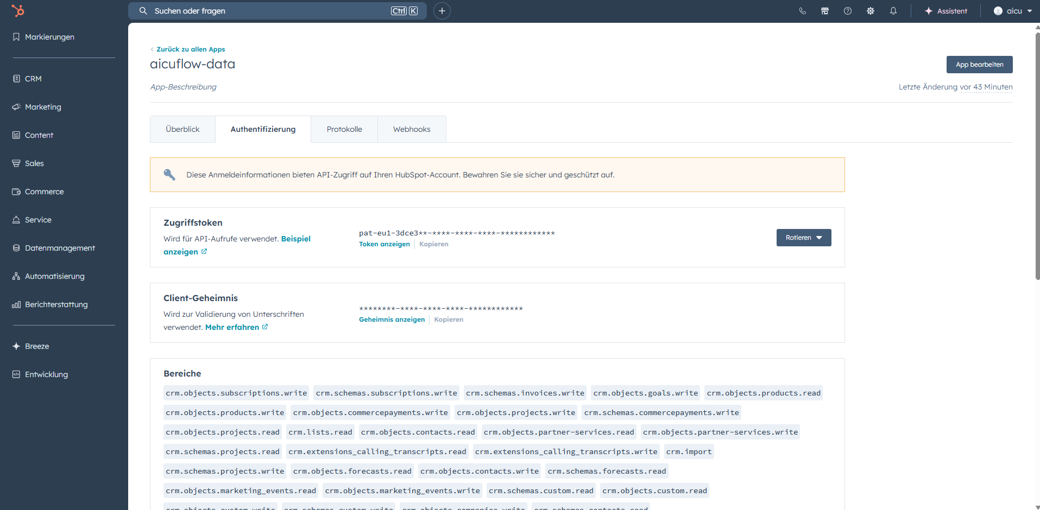Open settings gear icon
The height and width of the screenshot is (510, 1040).
pos(871,11)
